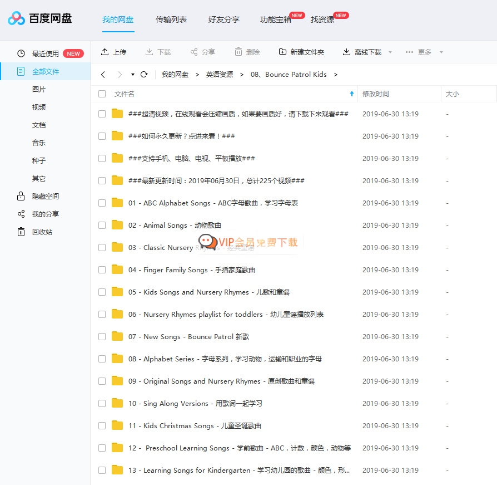Open navigation history dropdown triangle
The width and height of the screenshot is (497, 485).
(133, 74)
